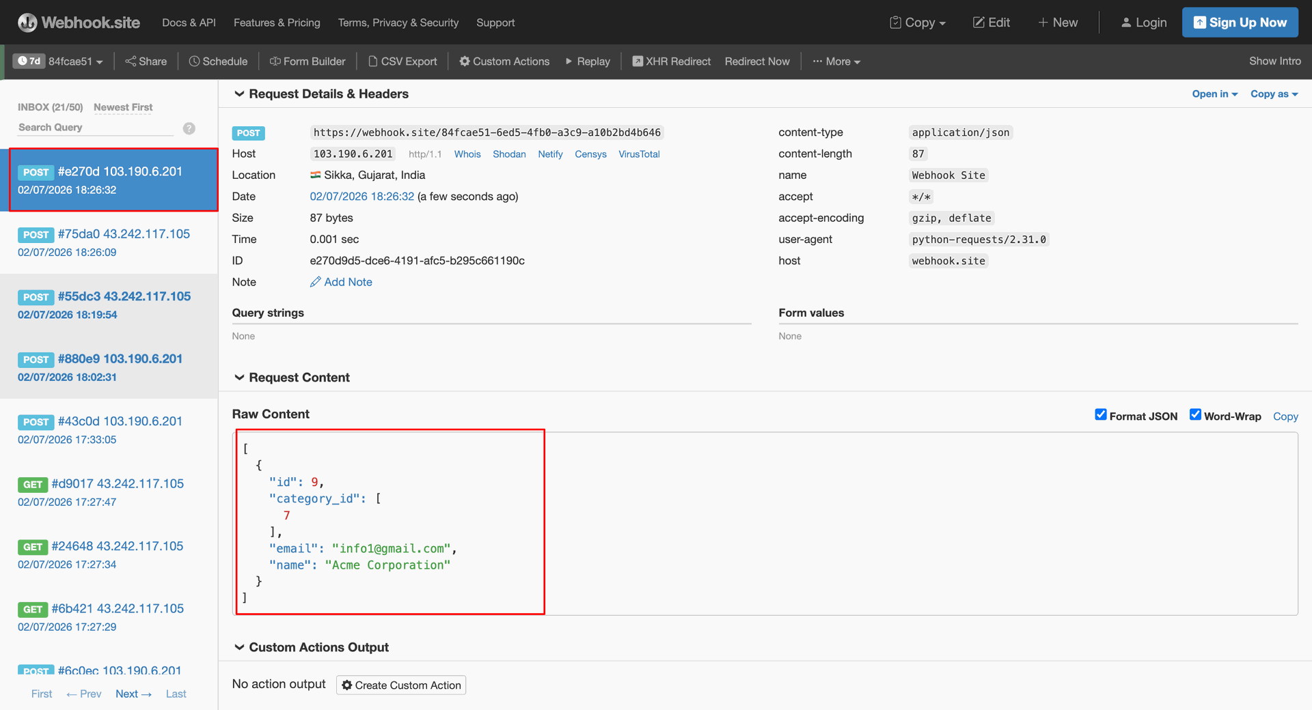Image resolution: width=1312 pixels, height=710 pixels.
Task: Click Create Custom Action button
Action: pyautogui.click(x=401, y=685)
